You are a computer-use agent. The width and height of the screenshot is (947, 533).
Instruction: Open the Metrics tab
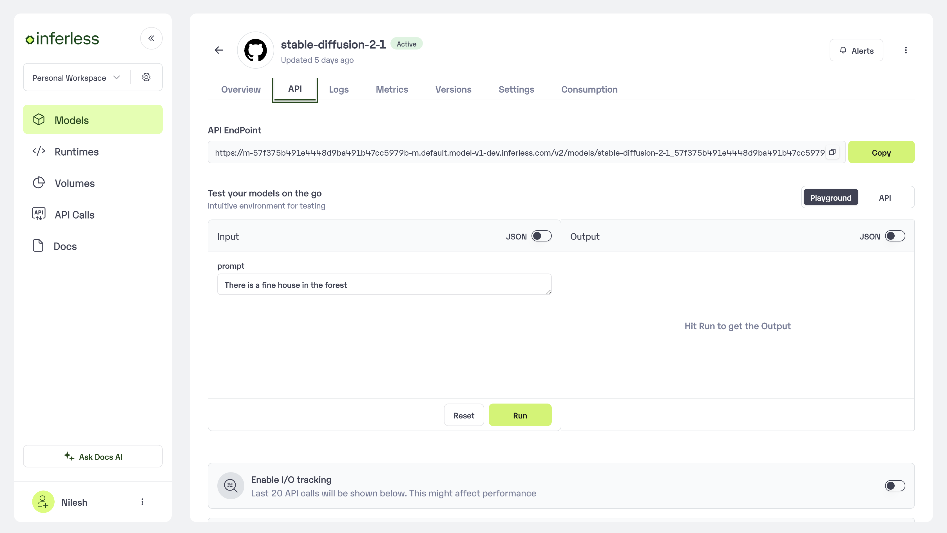[392, 89]
